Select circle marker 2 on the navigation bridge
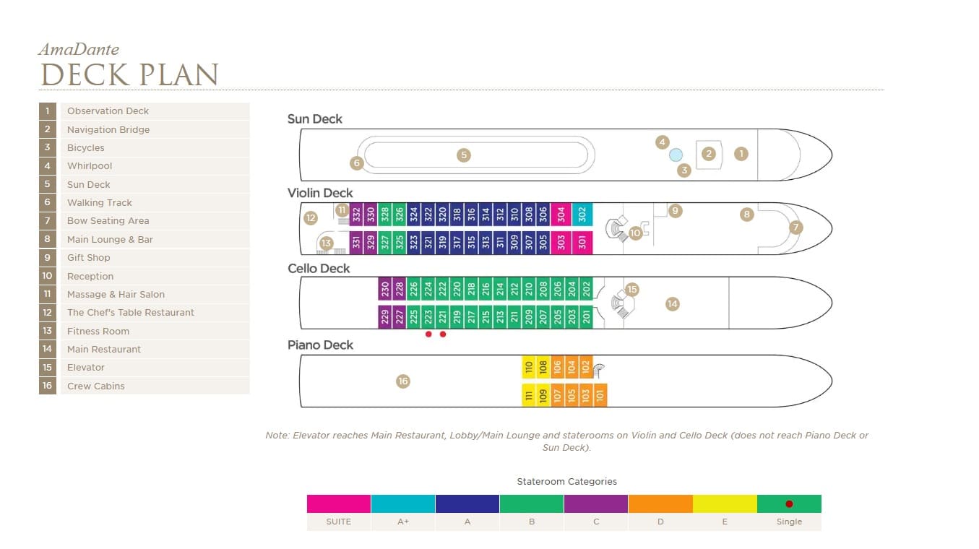Screen dimensions: 979x549 (709, 153)
